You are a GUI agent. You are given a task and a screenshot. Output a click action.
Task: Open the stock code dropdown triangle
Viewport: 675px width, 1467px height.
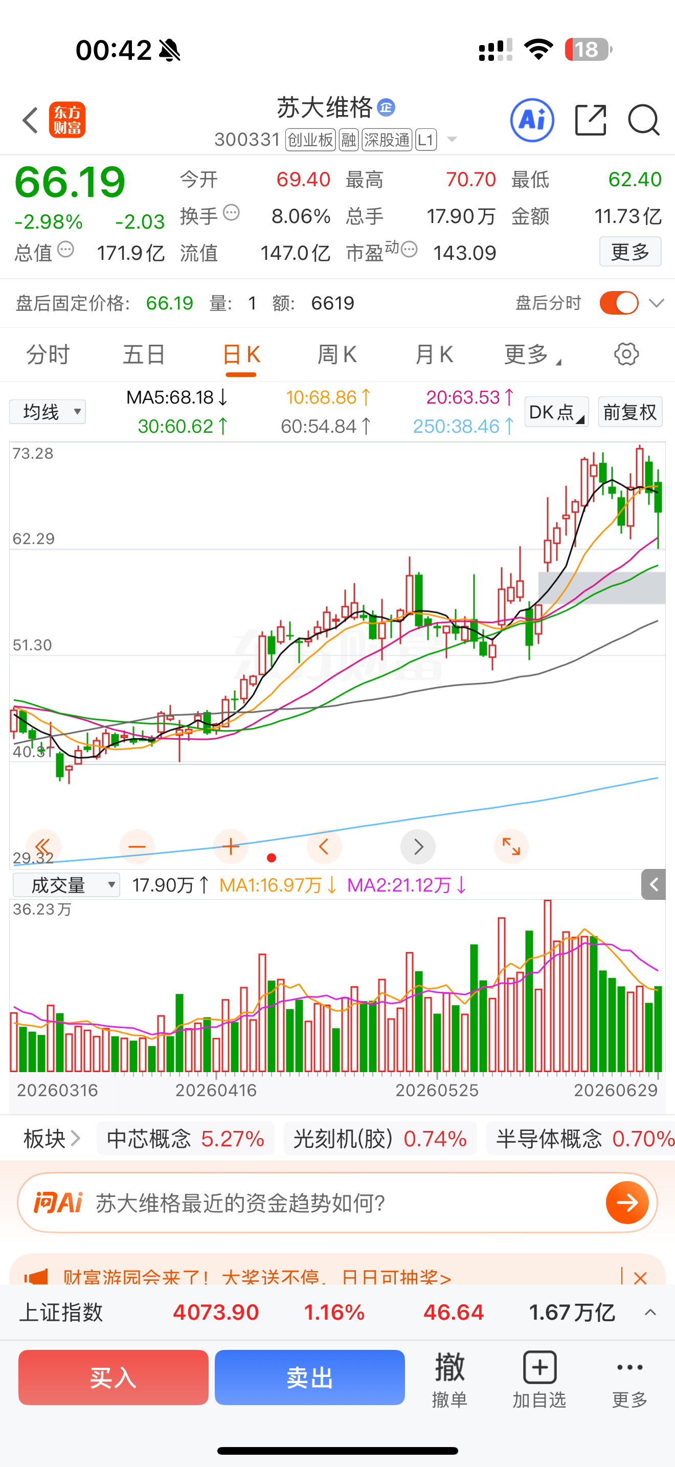click(452, 140)
